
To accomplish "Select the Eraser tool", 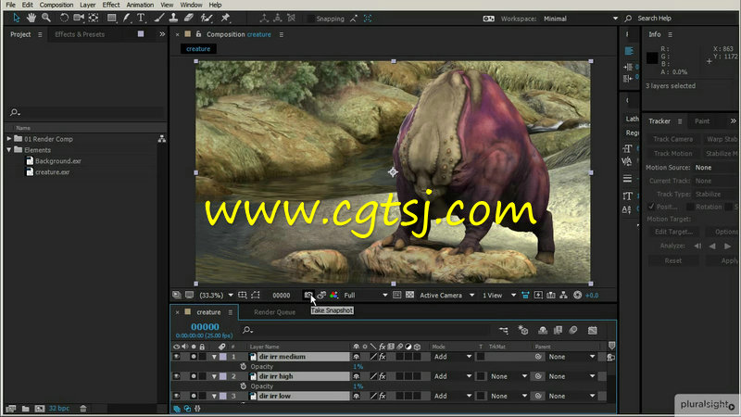I will (x=188, y=18).
